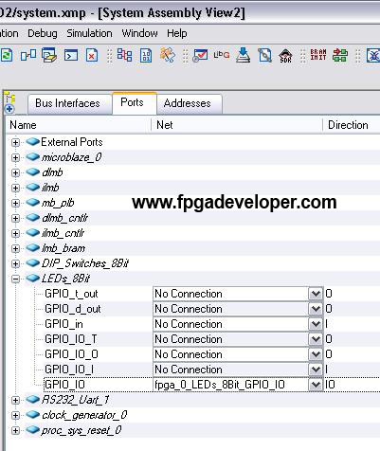Collapse the LEDs_8Bit tree node
The width and height of the screenshot is (380, 451).
(x=15, y=279)
